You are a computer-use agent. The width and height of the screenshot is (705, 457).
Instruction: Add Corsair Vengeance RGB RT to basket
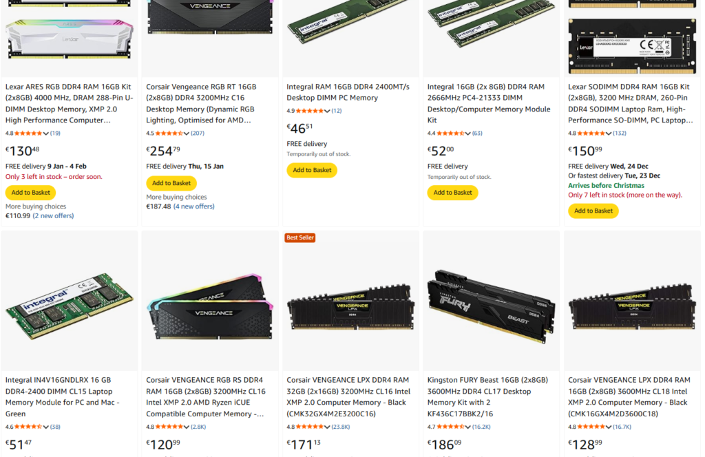[171, 183]
